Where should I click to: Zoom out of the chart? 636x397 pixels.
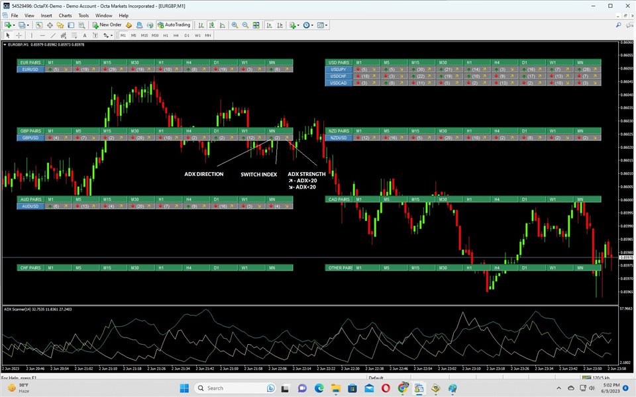click(x=245, y=25)
